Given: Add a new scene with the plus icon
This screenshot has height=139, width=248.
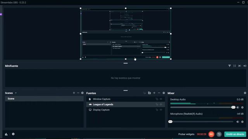Looking at the screenshot, I should pyautogui.click(x=74, y=93).
